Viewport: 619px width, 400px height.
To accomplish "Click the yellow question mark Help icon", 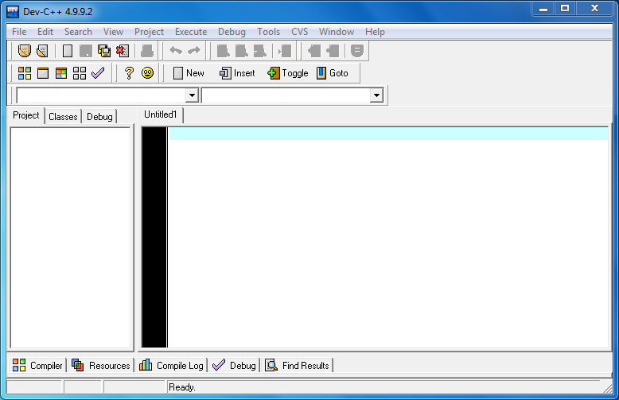I will [129, 73].
